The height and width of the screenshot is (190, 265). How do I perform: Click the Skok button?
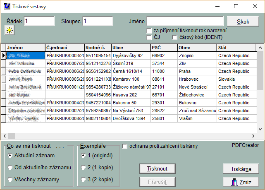point(243,22)
